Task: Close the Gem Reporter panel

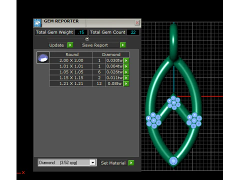Action: click(x=137, y=22)
